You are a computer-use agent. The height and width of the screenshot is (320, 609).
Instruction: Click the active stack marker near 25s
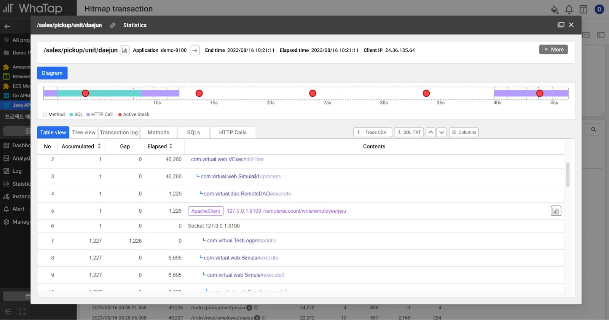pos(312,93)
